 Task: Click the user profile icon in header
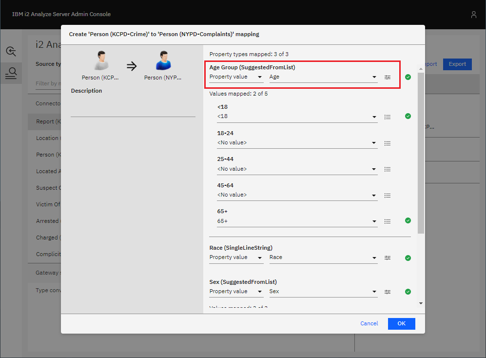point(473,15)
